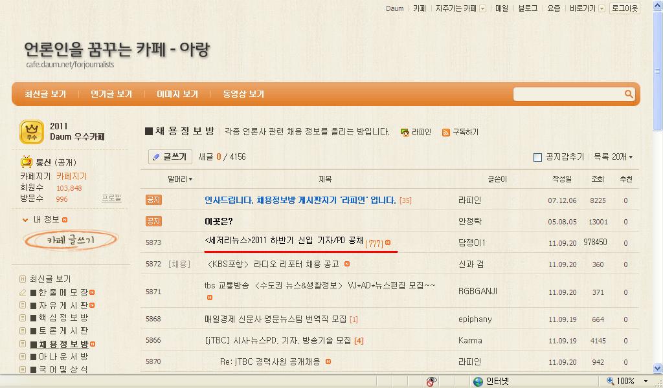Open the 바로가기 dropdown arrow

pos(601,8)
